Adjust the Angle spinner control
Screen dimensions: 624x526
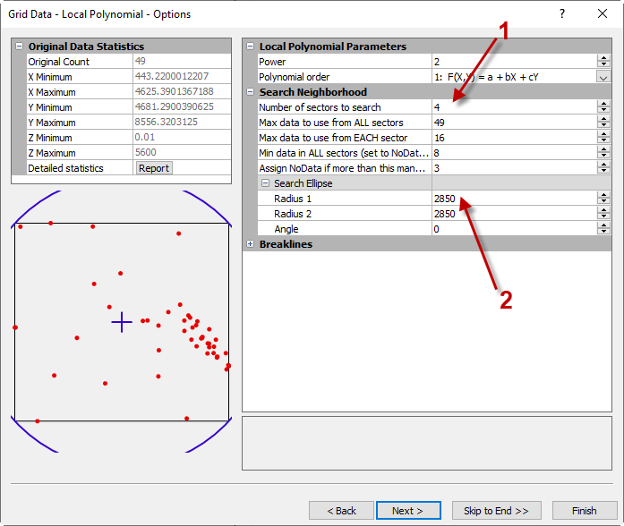pyautogui.click(x=603, y=229)
